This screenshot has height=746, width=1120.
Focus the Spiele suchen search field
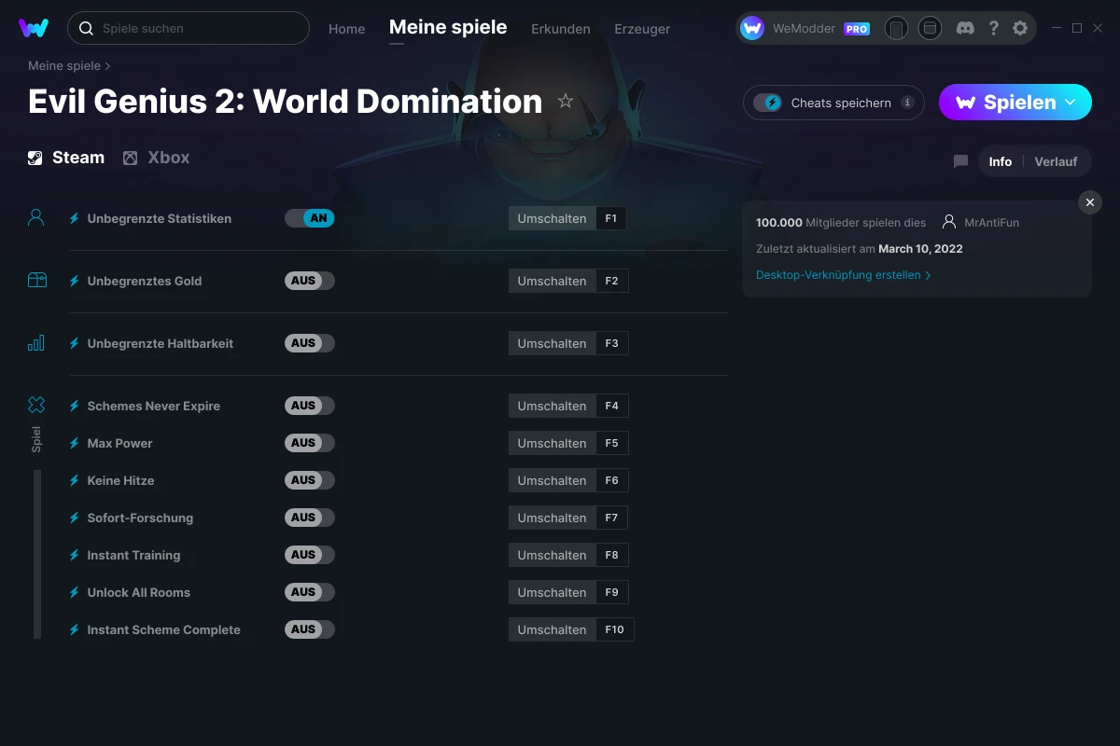(189, 28)
